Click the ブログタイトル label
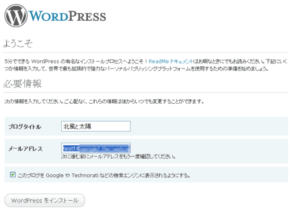The image size is (293, 210). pyautogui.click(x=25, y=127)
